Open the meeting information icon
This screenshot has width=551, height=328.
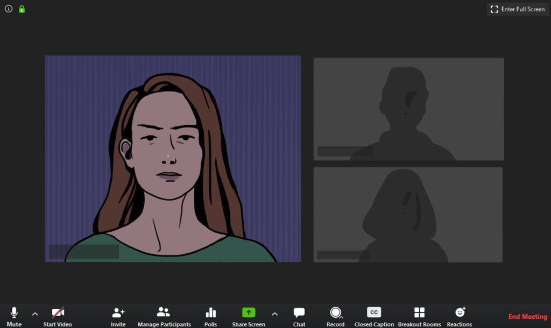pyautogui.click(x=9, y=9)
